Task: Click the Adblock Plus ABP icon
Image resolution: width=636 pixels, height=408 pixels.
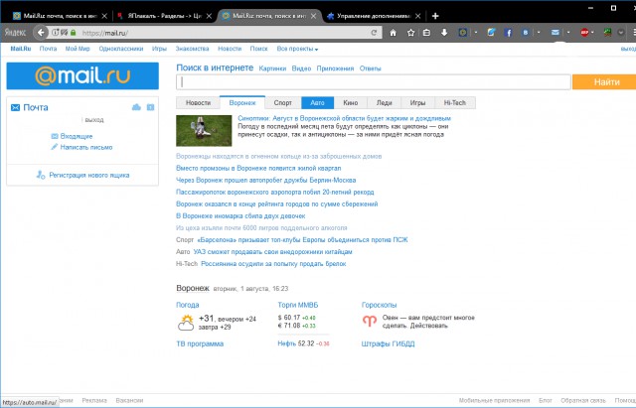Action: (584, 33)
